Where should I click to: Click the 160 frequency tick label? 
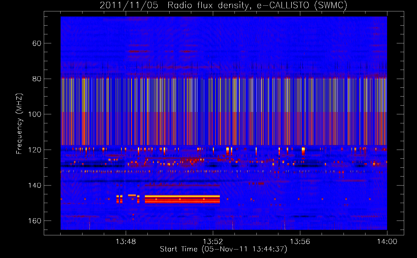(35, 221)
